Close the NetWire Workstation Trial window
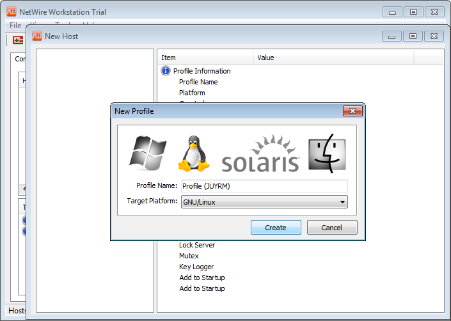This screenshot has height=321, width=451. click(x=434, y=12)
